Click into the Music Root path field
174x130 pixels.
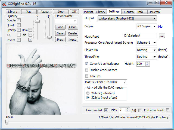(140, 35)
